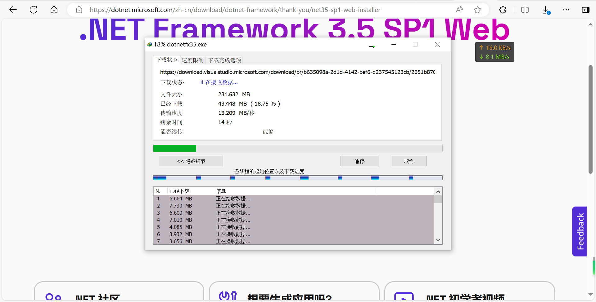Open the browser home page
This screenshot has width=596, height=302.
pyautogui.click(x=54, y=10)
